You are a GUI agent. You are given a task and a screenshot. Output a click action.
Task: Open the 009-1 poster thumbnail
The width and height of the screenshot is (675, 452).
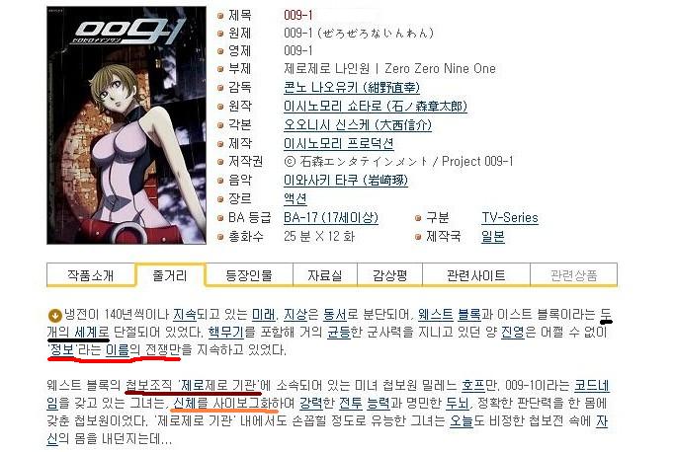(127, 125)
